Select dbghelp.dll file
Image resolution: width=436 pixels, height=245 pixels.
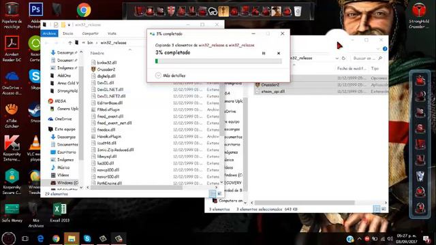106,76
